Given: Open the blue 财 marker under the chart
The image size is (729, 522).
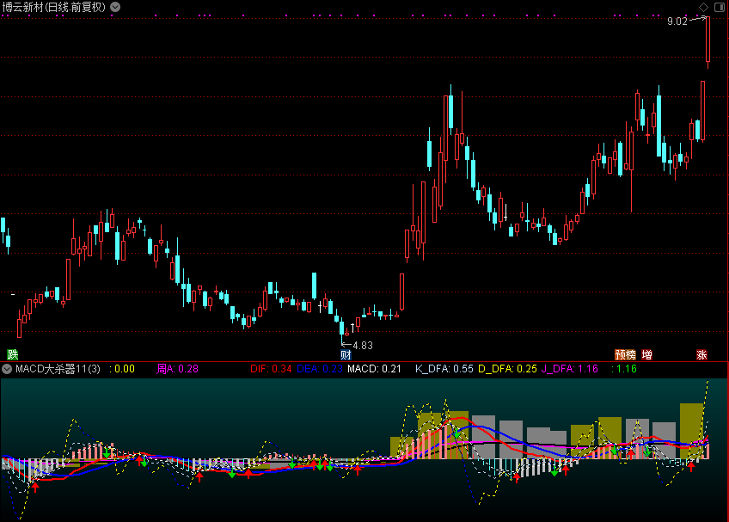Looking at the screenshot, I should coord(346,355).
